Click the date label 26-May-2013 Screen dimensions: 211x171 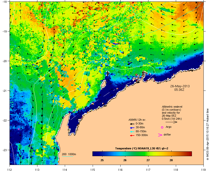[180, 86]
